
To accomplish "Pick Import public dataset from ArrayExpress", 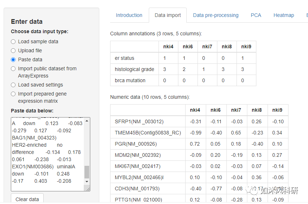I will tap(13, 68).
